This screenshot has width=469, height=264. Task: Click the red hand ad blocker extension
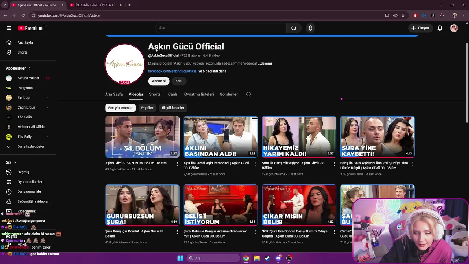click(x=415, y=15)
